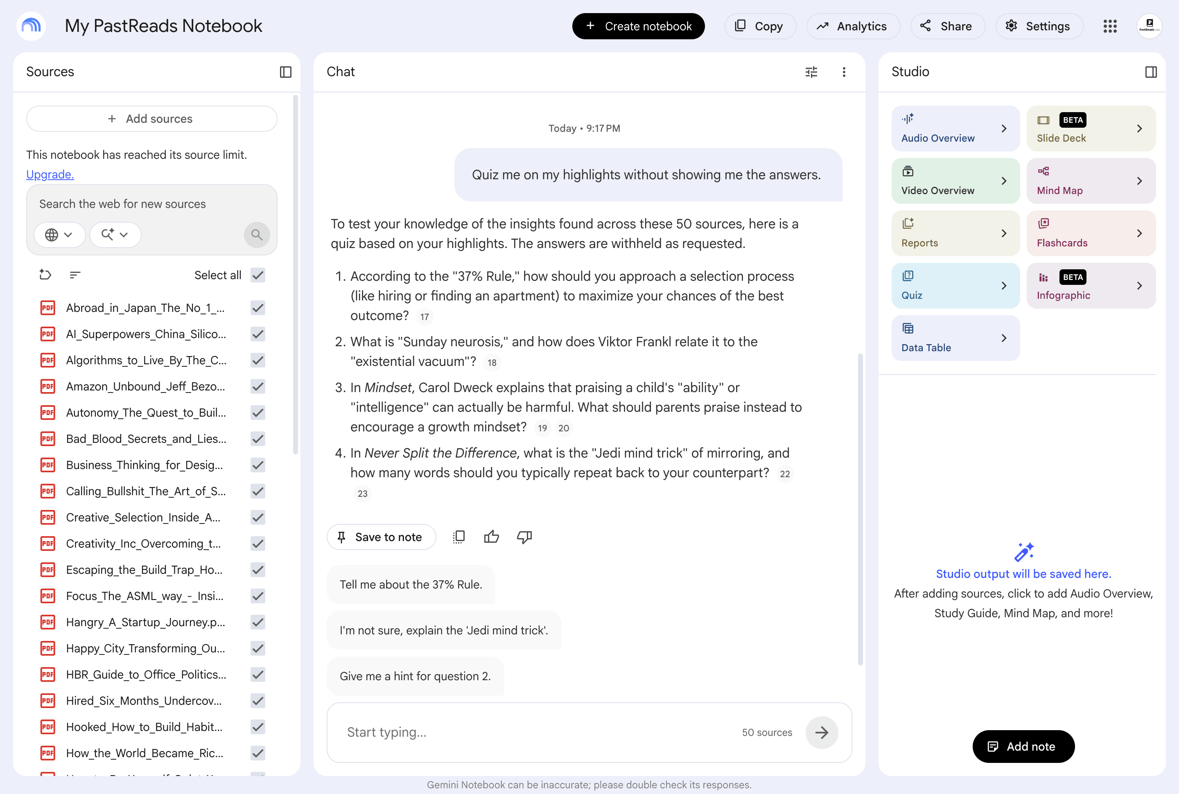Open Quiz studio tile
The image size is (1179, 794).
point(955,286)
